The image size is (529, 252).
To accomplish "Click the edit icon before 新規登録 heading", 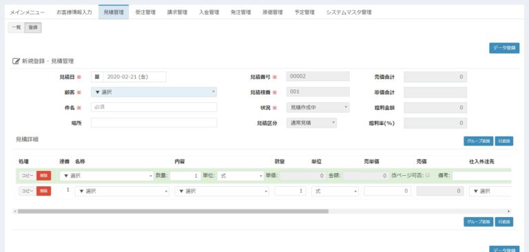I will (x=16, y=61).
